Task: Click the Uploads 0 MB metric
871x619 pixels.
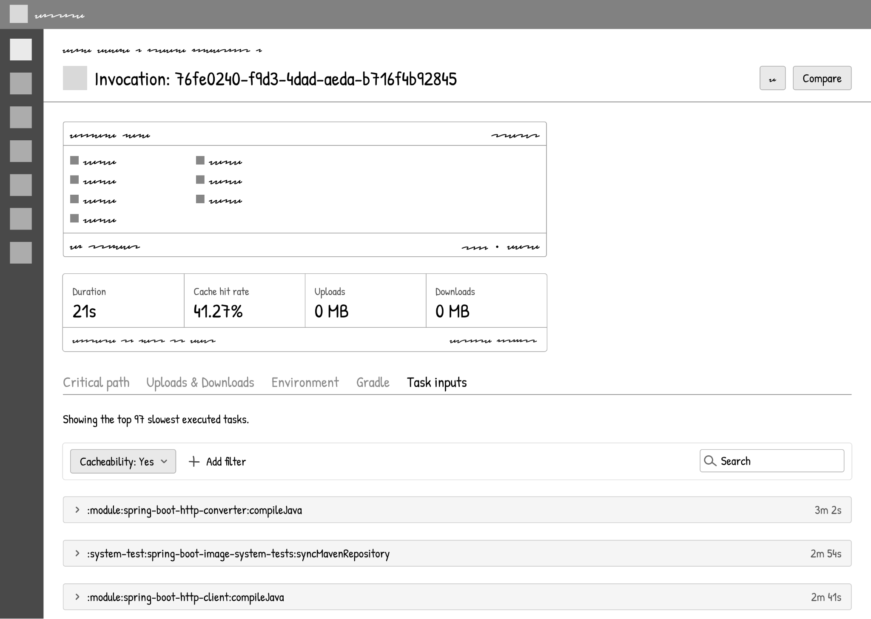Action: tap(365, 301)
